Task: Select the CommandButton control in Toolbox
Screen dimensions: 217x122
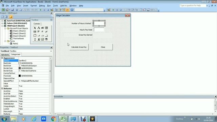Action: [39, 36]
